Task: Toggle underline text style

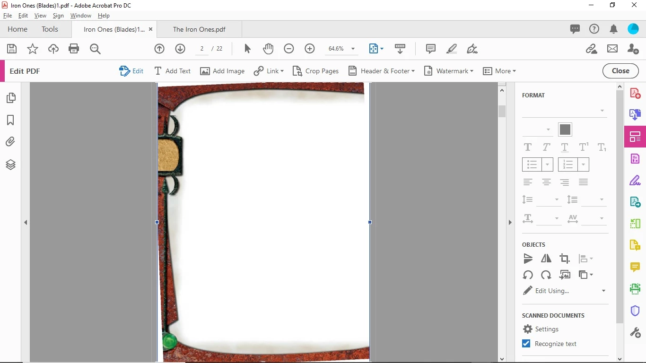Action: click(565, 147)
